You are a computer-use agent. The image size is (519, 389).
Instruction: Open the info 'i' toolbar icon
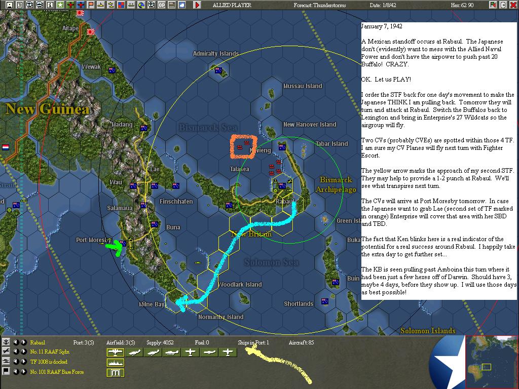tap(50, 5)
